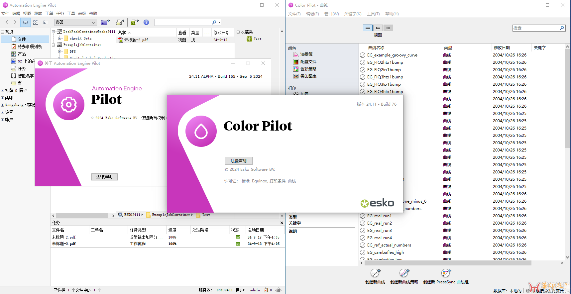Open 关键字(K) menu in Color Pilot
The height and width of the screenshot is (294, 571).
pos(353,14)
